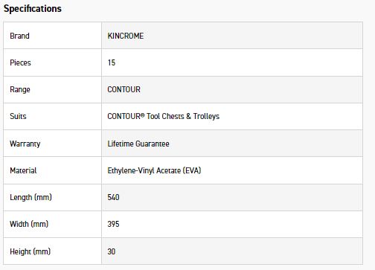Click the Specifications heading

tap(33, 9)
